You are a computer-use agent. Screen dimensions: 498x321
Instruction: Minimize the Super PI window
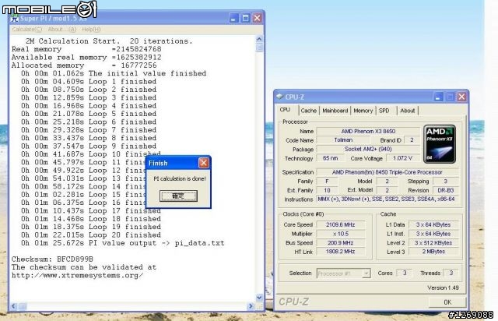tap(233, 18)
